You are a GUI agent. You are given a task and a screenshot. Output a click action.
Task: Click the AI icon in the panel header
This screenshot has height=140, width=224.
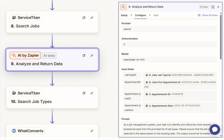[123, 7]
